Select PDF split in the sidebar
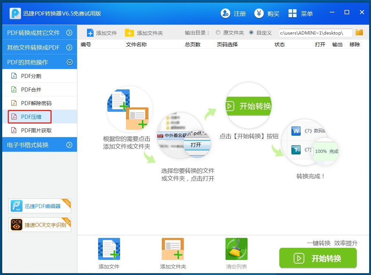Screen dimensions: 371x275 (x=31, y=76)
